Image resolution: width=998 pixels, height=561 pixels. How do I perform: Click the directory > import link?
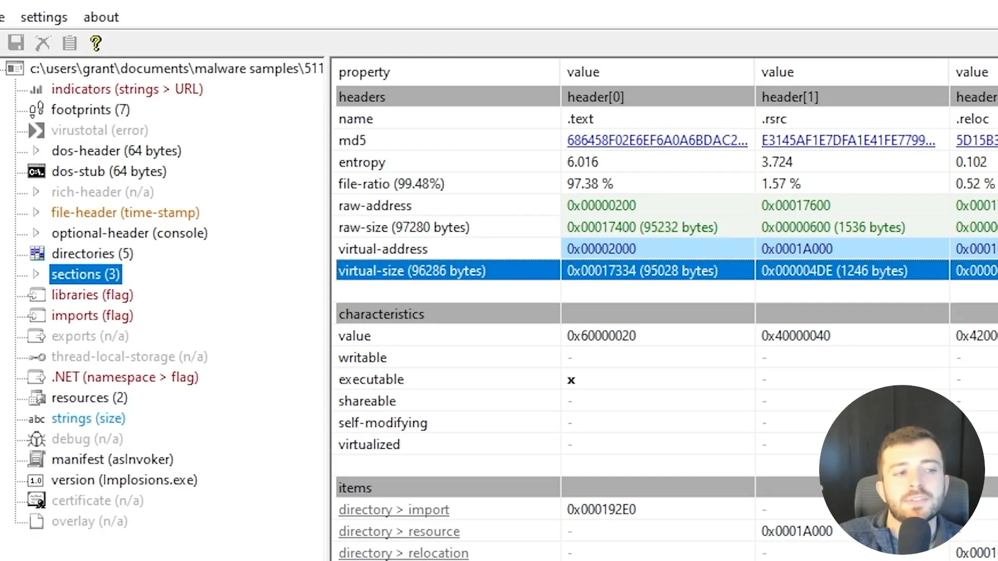(x=393, y=510)
